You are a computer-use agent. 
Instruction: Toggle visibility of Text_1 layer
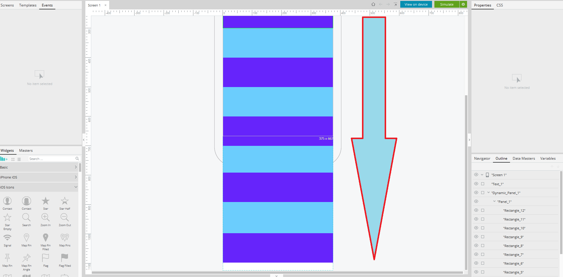click(x=476, y=184)
